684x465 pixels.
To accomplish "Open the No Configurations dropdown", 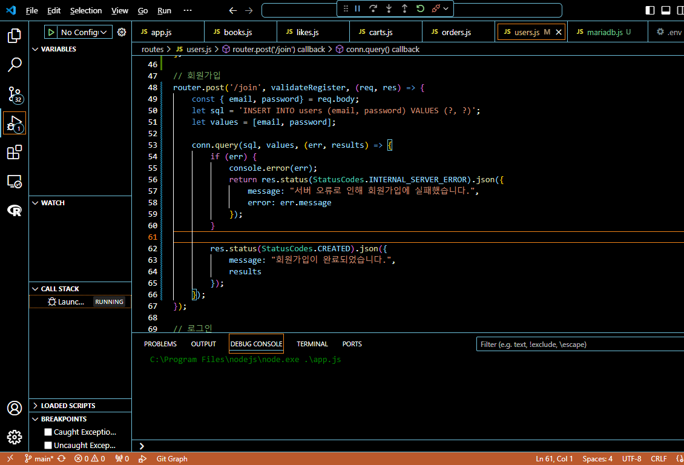I will coord(84,32).
